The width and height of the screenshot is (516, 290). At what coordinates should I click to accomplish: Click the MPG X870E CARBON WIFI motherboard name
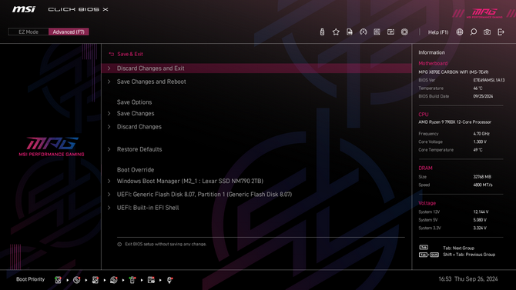click(x=453, y=72)
